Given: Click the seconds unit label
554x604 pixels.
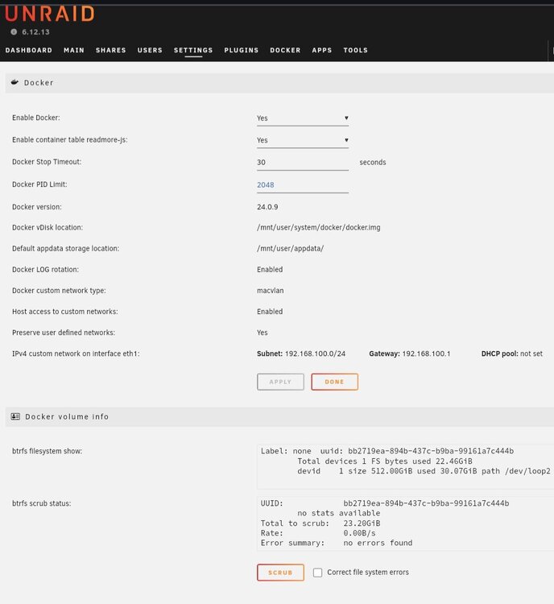Looking at the screenshot, I should click(373, 162).
